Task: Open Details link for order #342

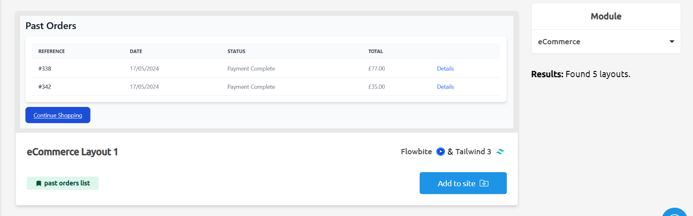Action: 445,87
